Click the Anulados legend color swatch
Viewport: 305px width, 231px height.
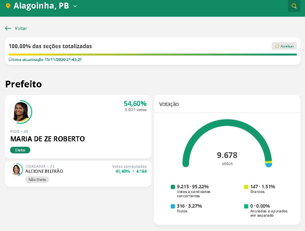point(246,206)
